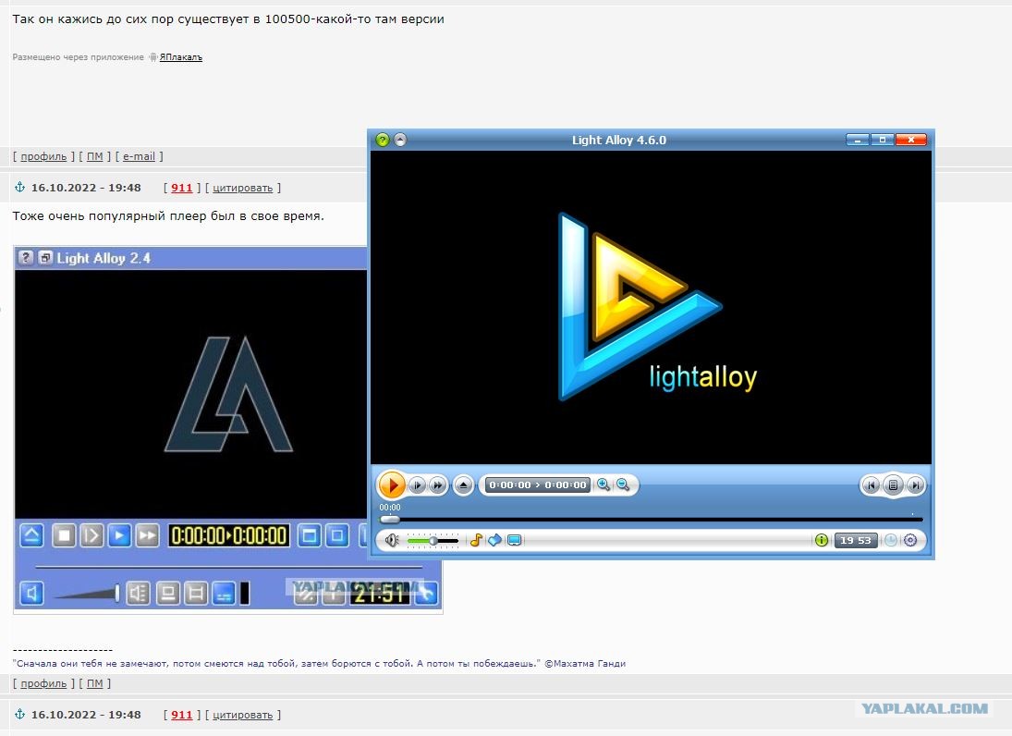Open профиль link under the Gandhi signature
The image size is (1012, 736).
point(43,683)
